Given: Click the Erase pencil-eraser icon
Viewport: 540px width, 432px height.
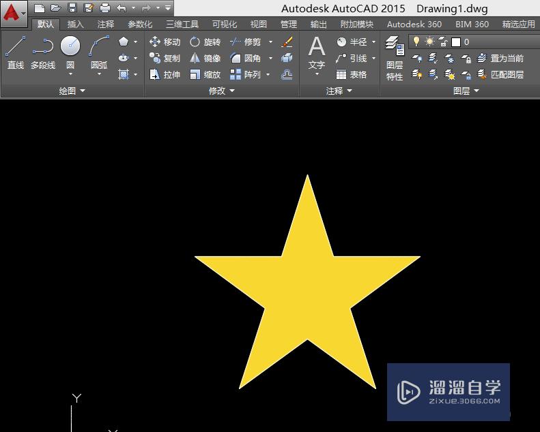Looking at the screenshot, I should [x=287, y=42].
